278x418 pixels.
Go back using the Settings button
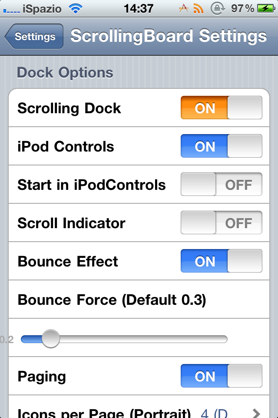[x=35, y=37]
